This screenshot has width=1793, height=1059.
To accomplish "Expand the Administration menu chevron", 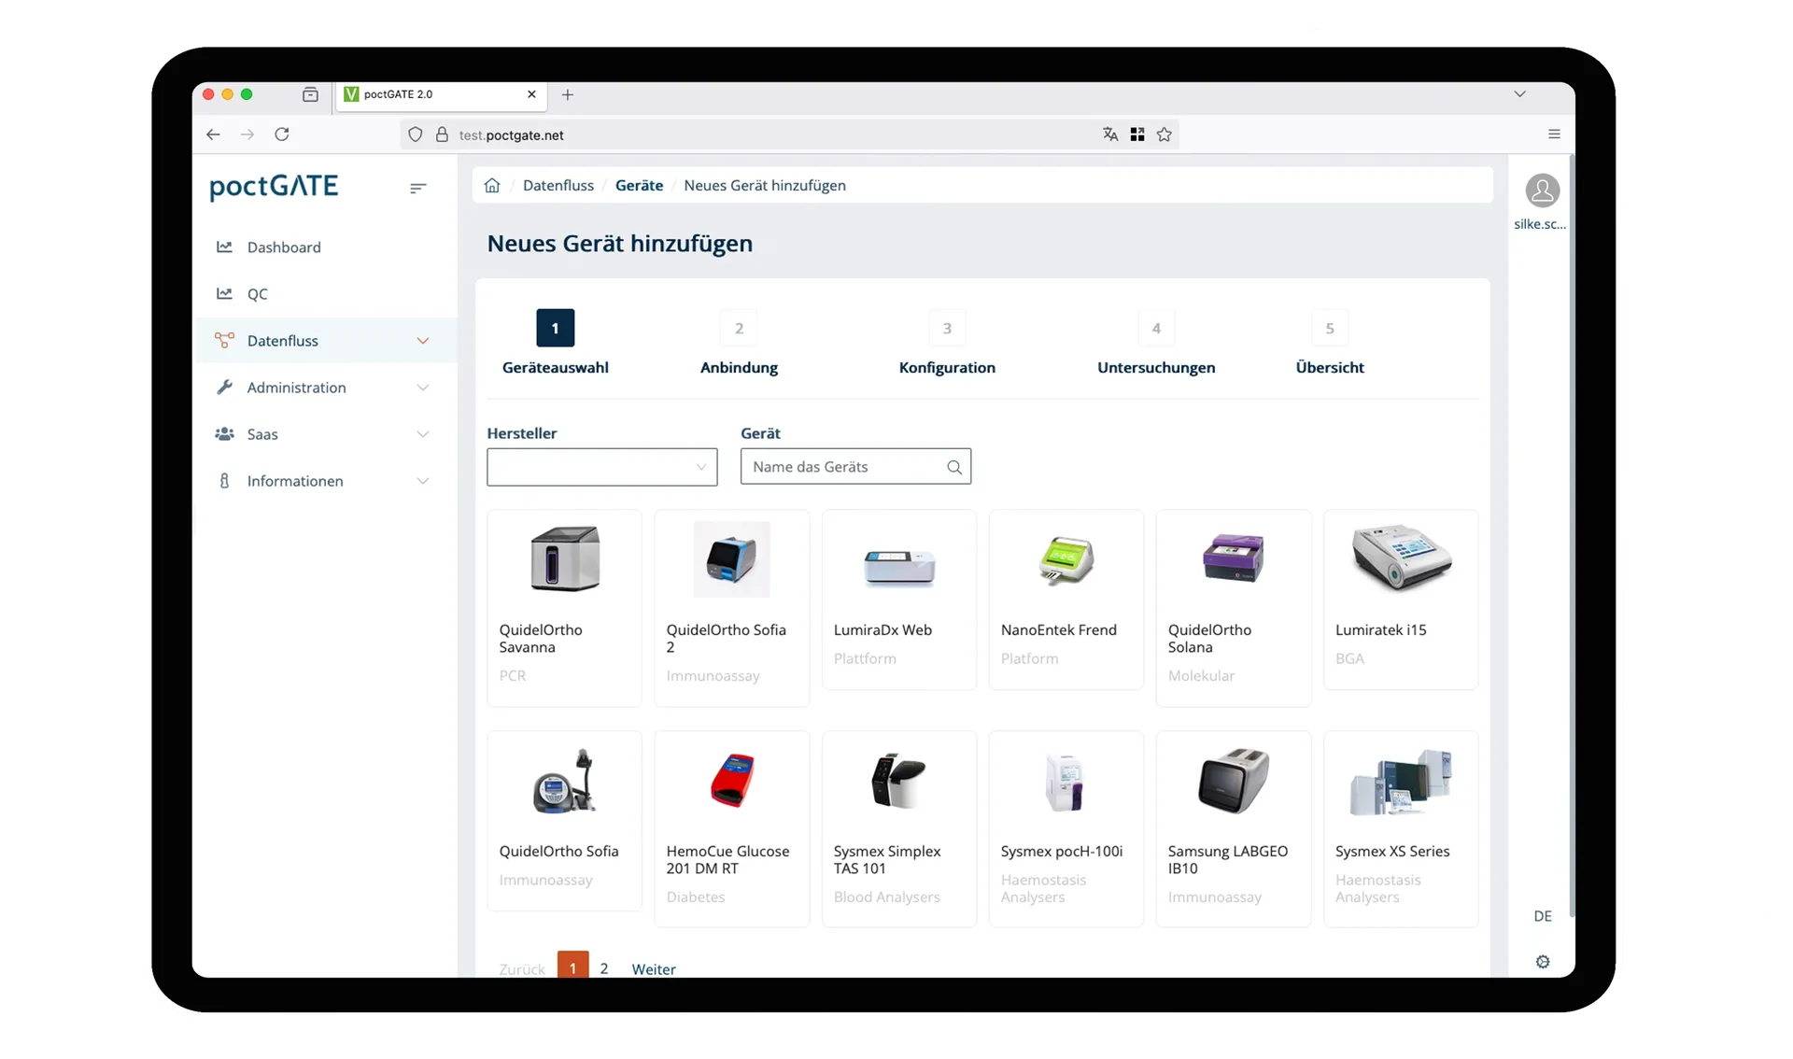I will (422, 388).
